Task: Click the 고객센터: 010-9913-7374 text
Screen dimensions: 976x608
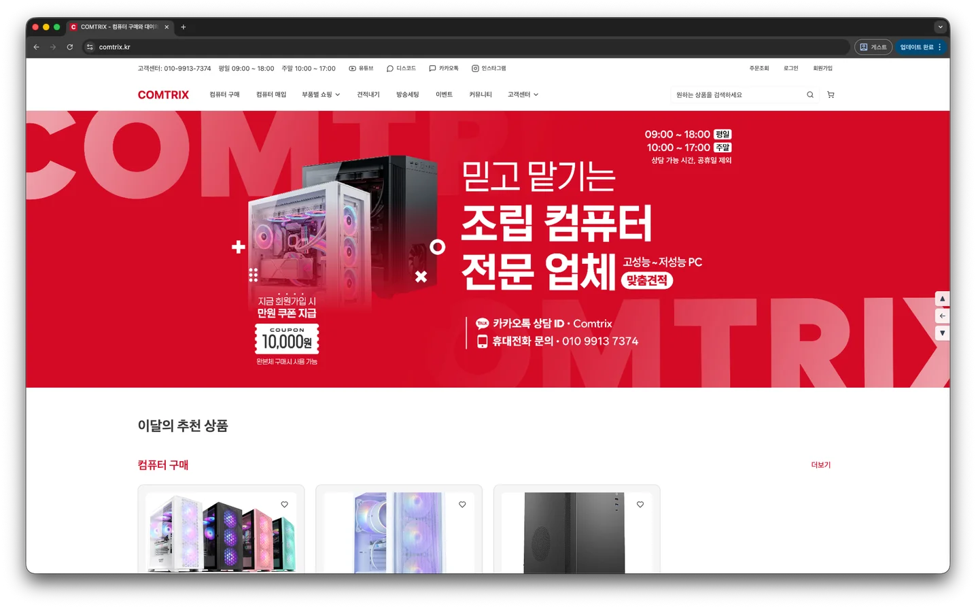Action: pos(175,68)
